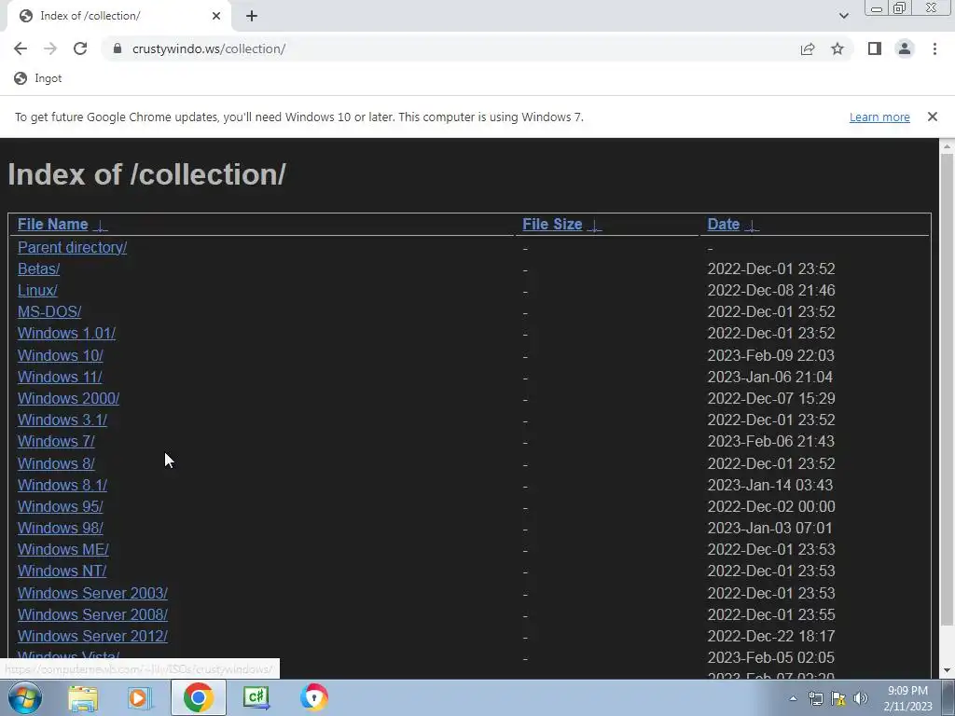
Task: Open the clock showing 9:09 PM
Action: [x=908, y=698]
